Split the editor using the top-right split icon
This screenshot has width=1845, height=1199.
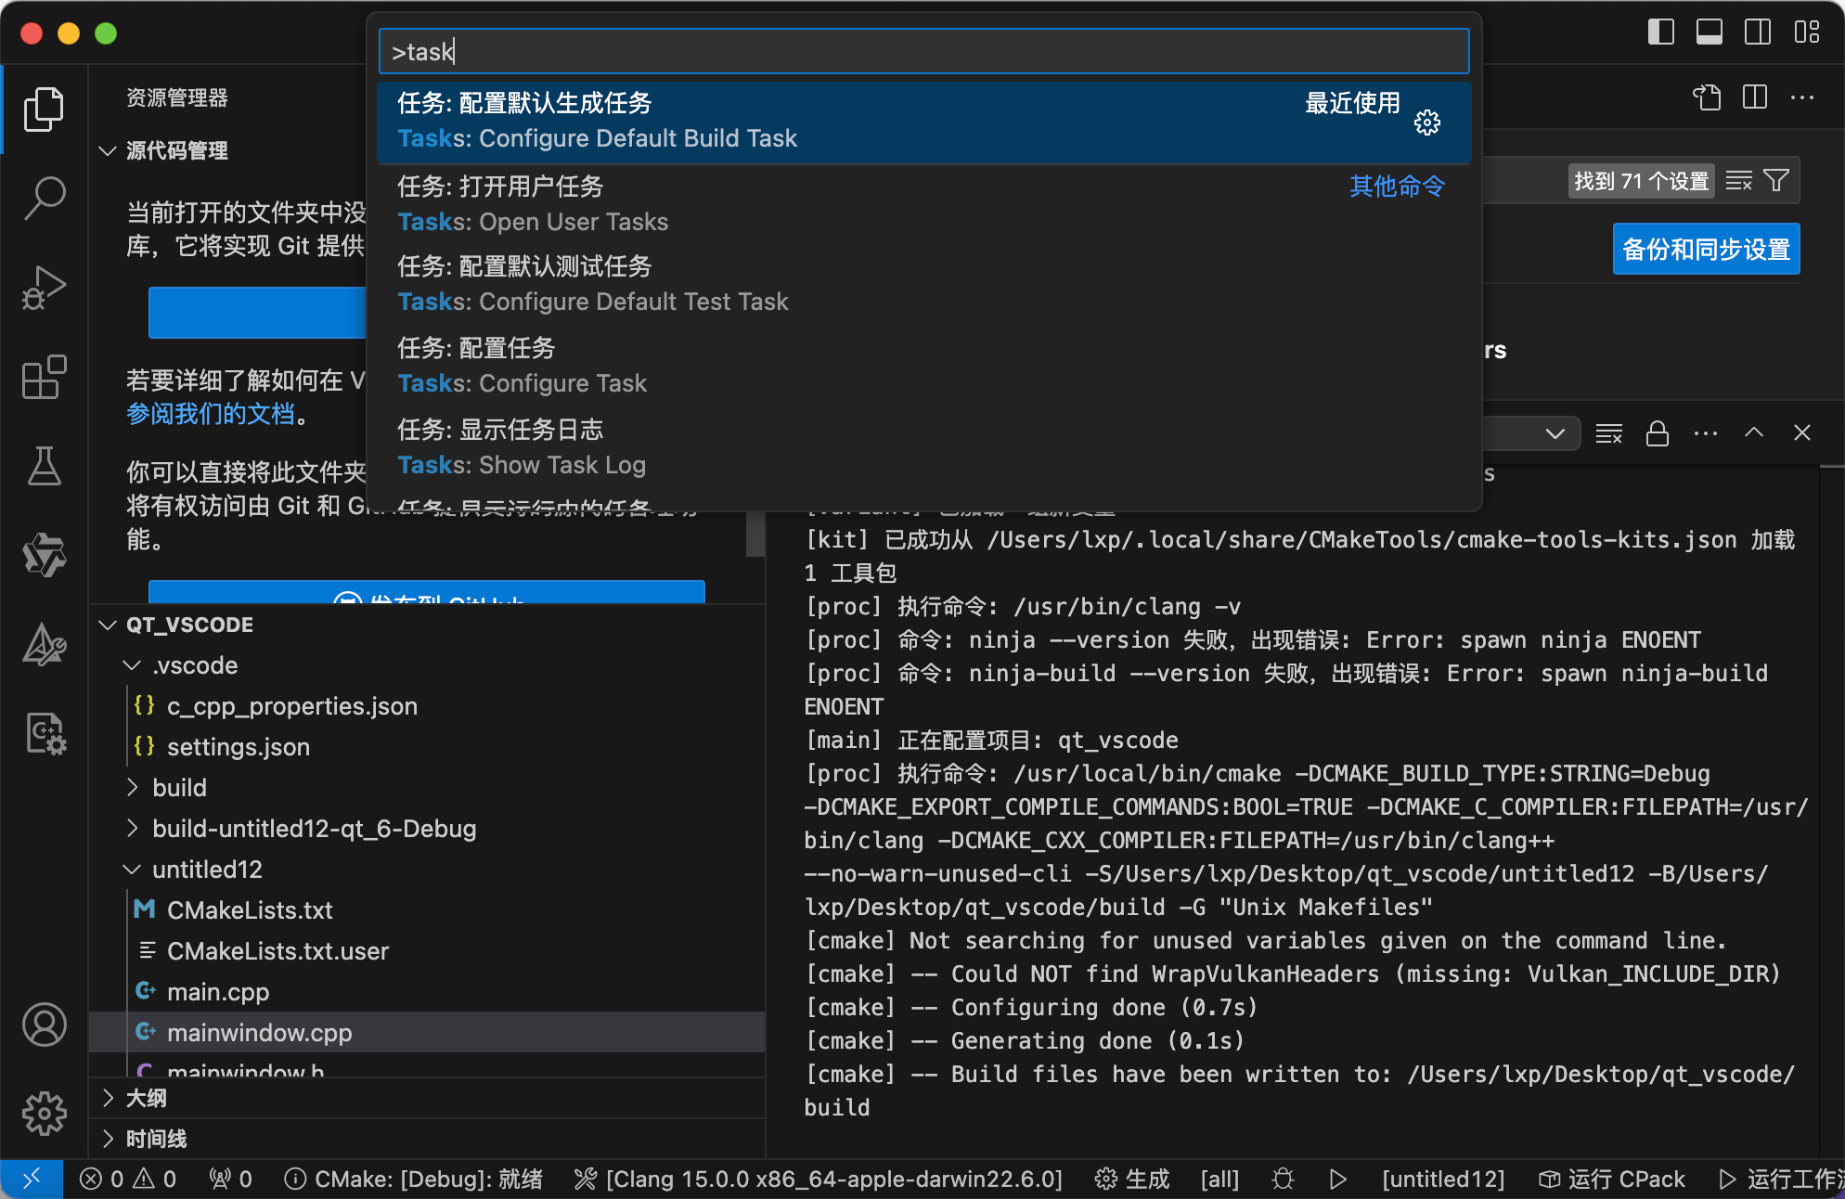click(1754, 97)
